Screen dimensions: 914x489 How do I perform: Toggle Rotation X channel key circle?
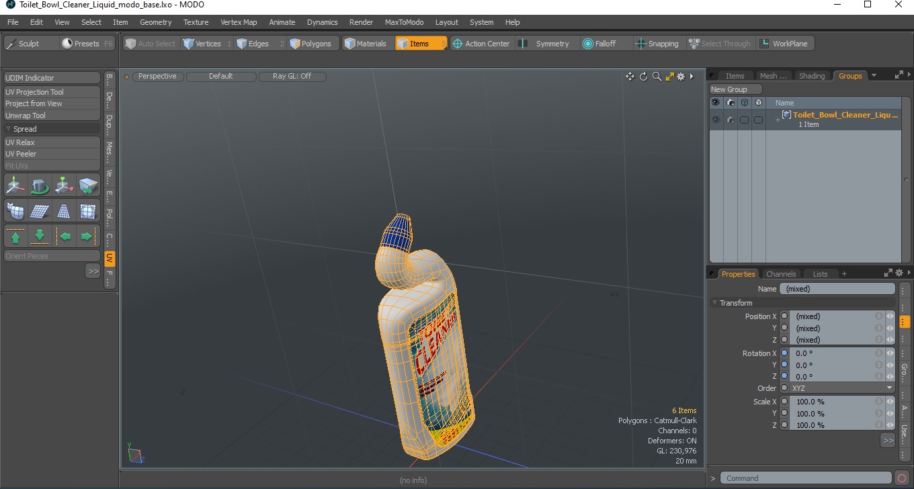(x=784, y=353)
